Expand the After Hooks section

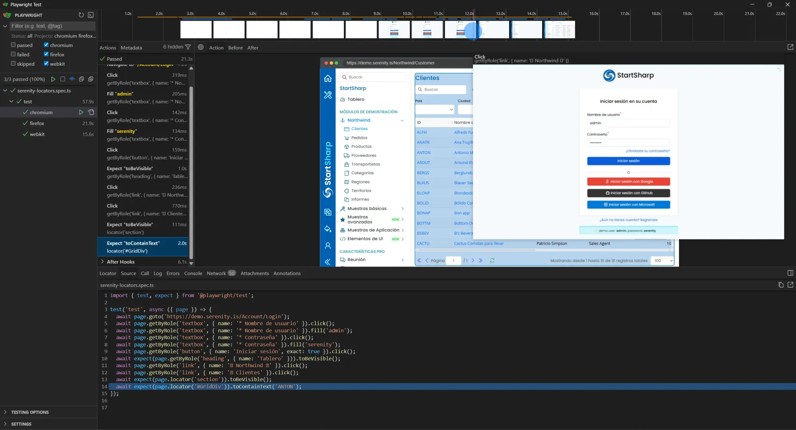pyautogui.click(x=103, y=262)
